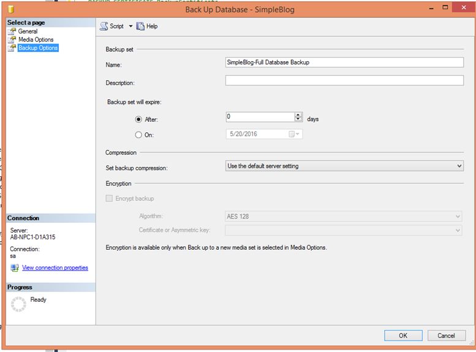Open the Set backup compression dropdown

344,166
